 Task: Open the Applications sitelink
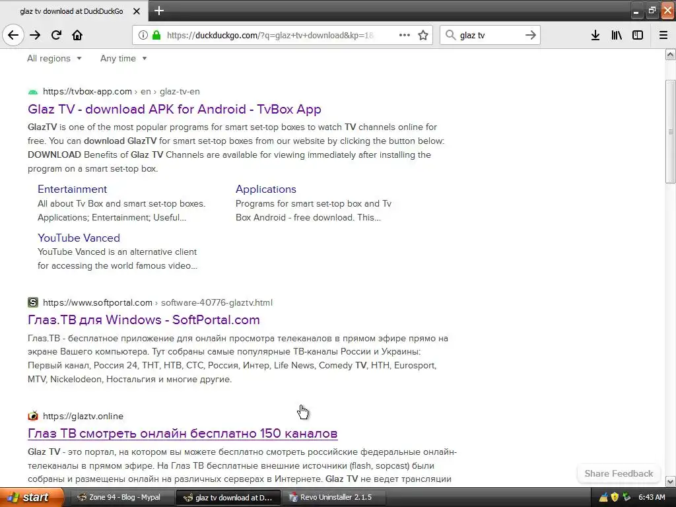tap(266, 189)
